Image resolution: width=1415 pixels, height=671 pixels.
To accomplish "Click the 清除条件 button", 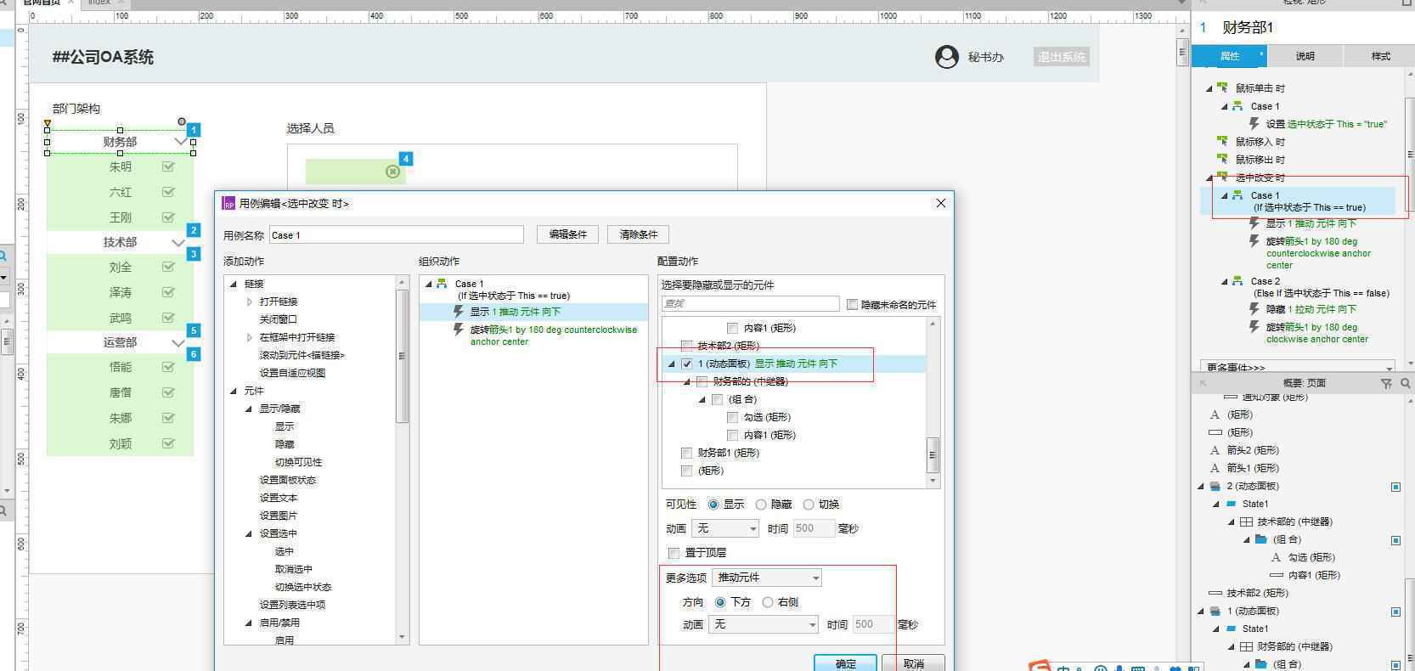I will (638, 234).
